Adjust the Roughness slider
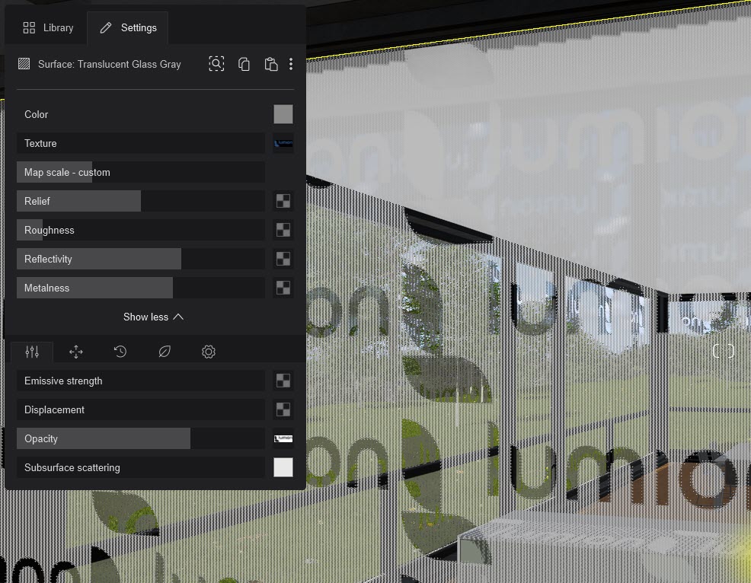The width and height of the screenshot is (751, 583). pos(141,231)
